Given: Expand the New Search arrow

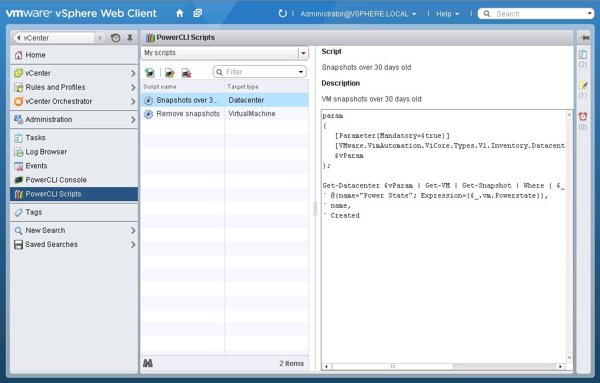Looking at the screenshot, I should (x=133, y=231).
